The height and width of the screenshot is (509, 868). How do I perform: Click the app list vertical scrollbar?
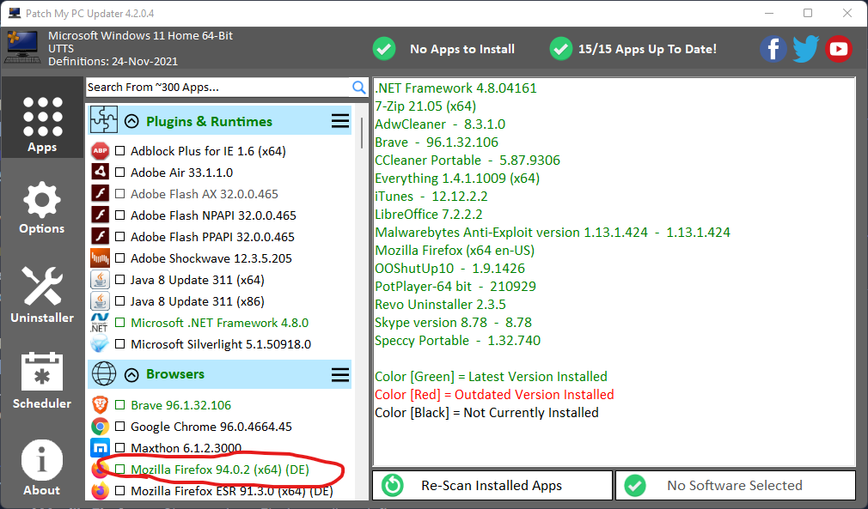point(362,133)
